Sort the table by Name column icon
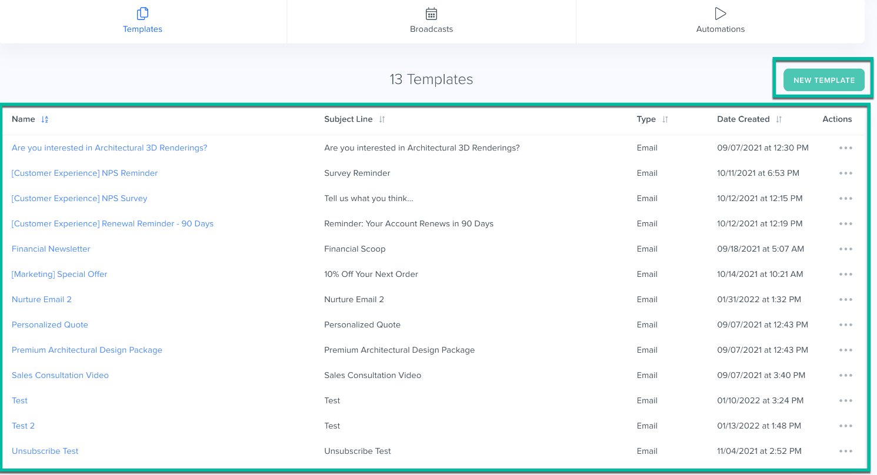 (x=45, y=119)
